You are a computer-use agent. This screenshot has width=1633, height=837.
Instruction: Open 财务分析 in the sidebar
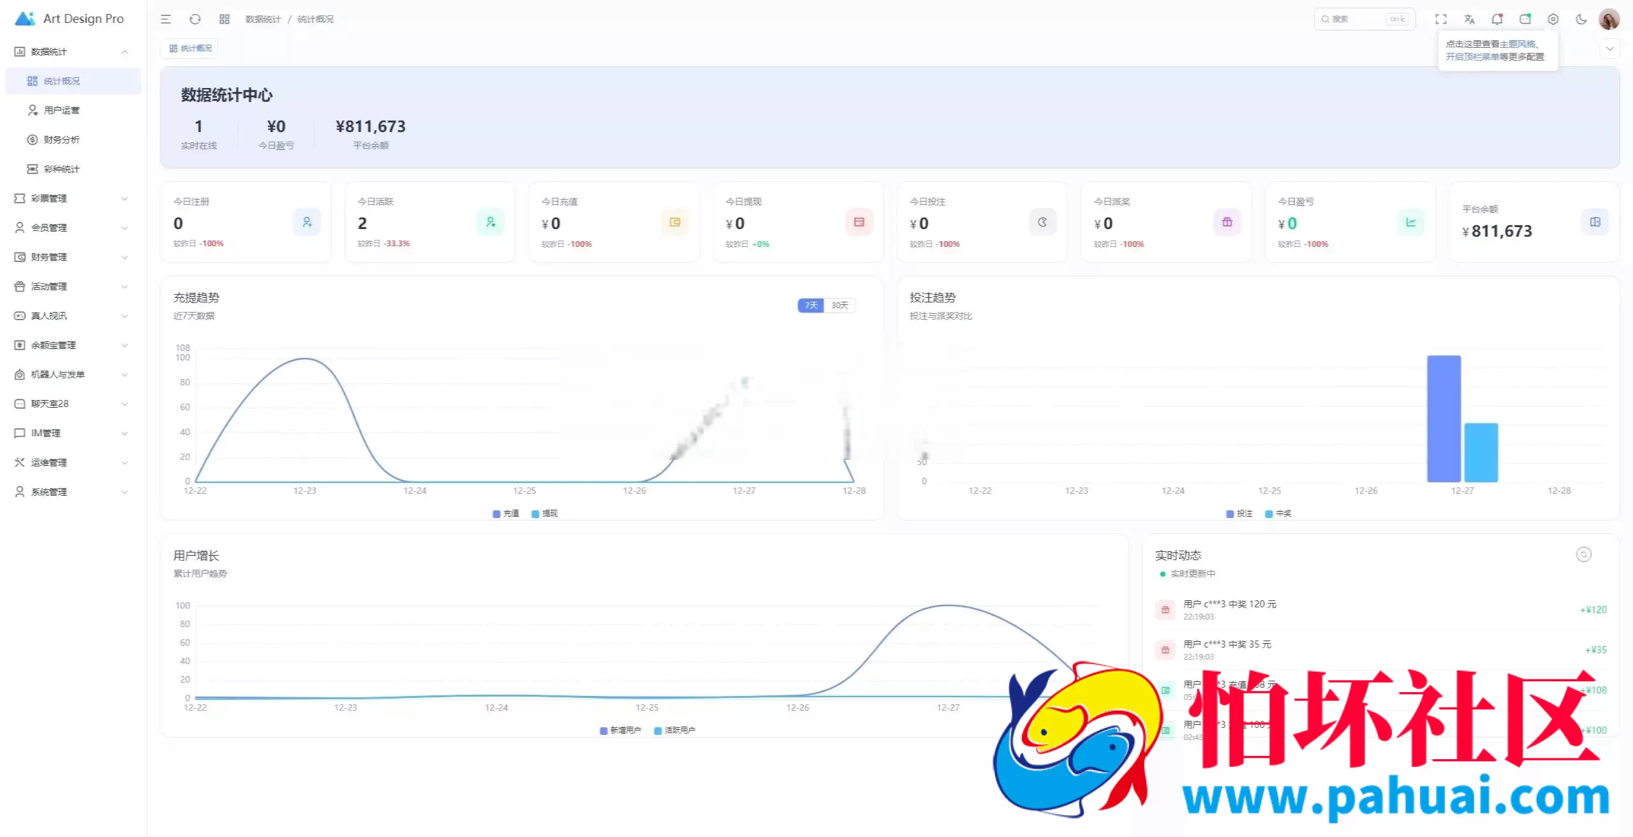point(73,140)
